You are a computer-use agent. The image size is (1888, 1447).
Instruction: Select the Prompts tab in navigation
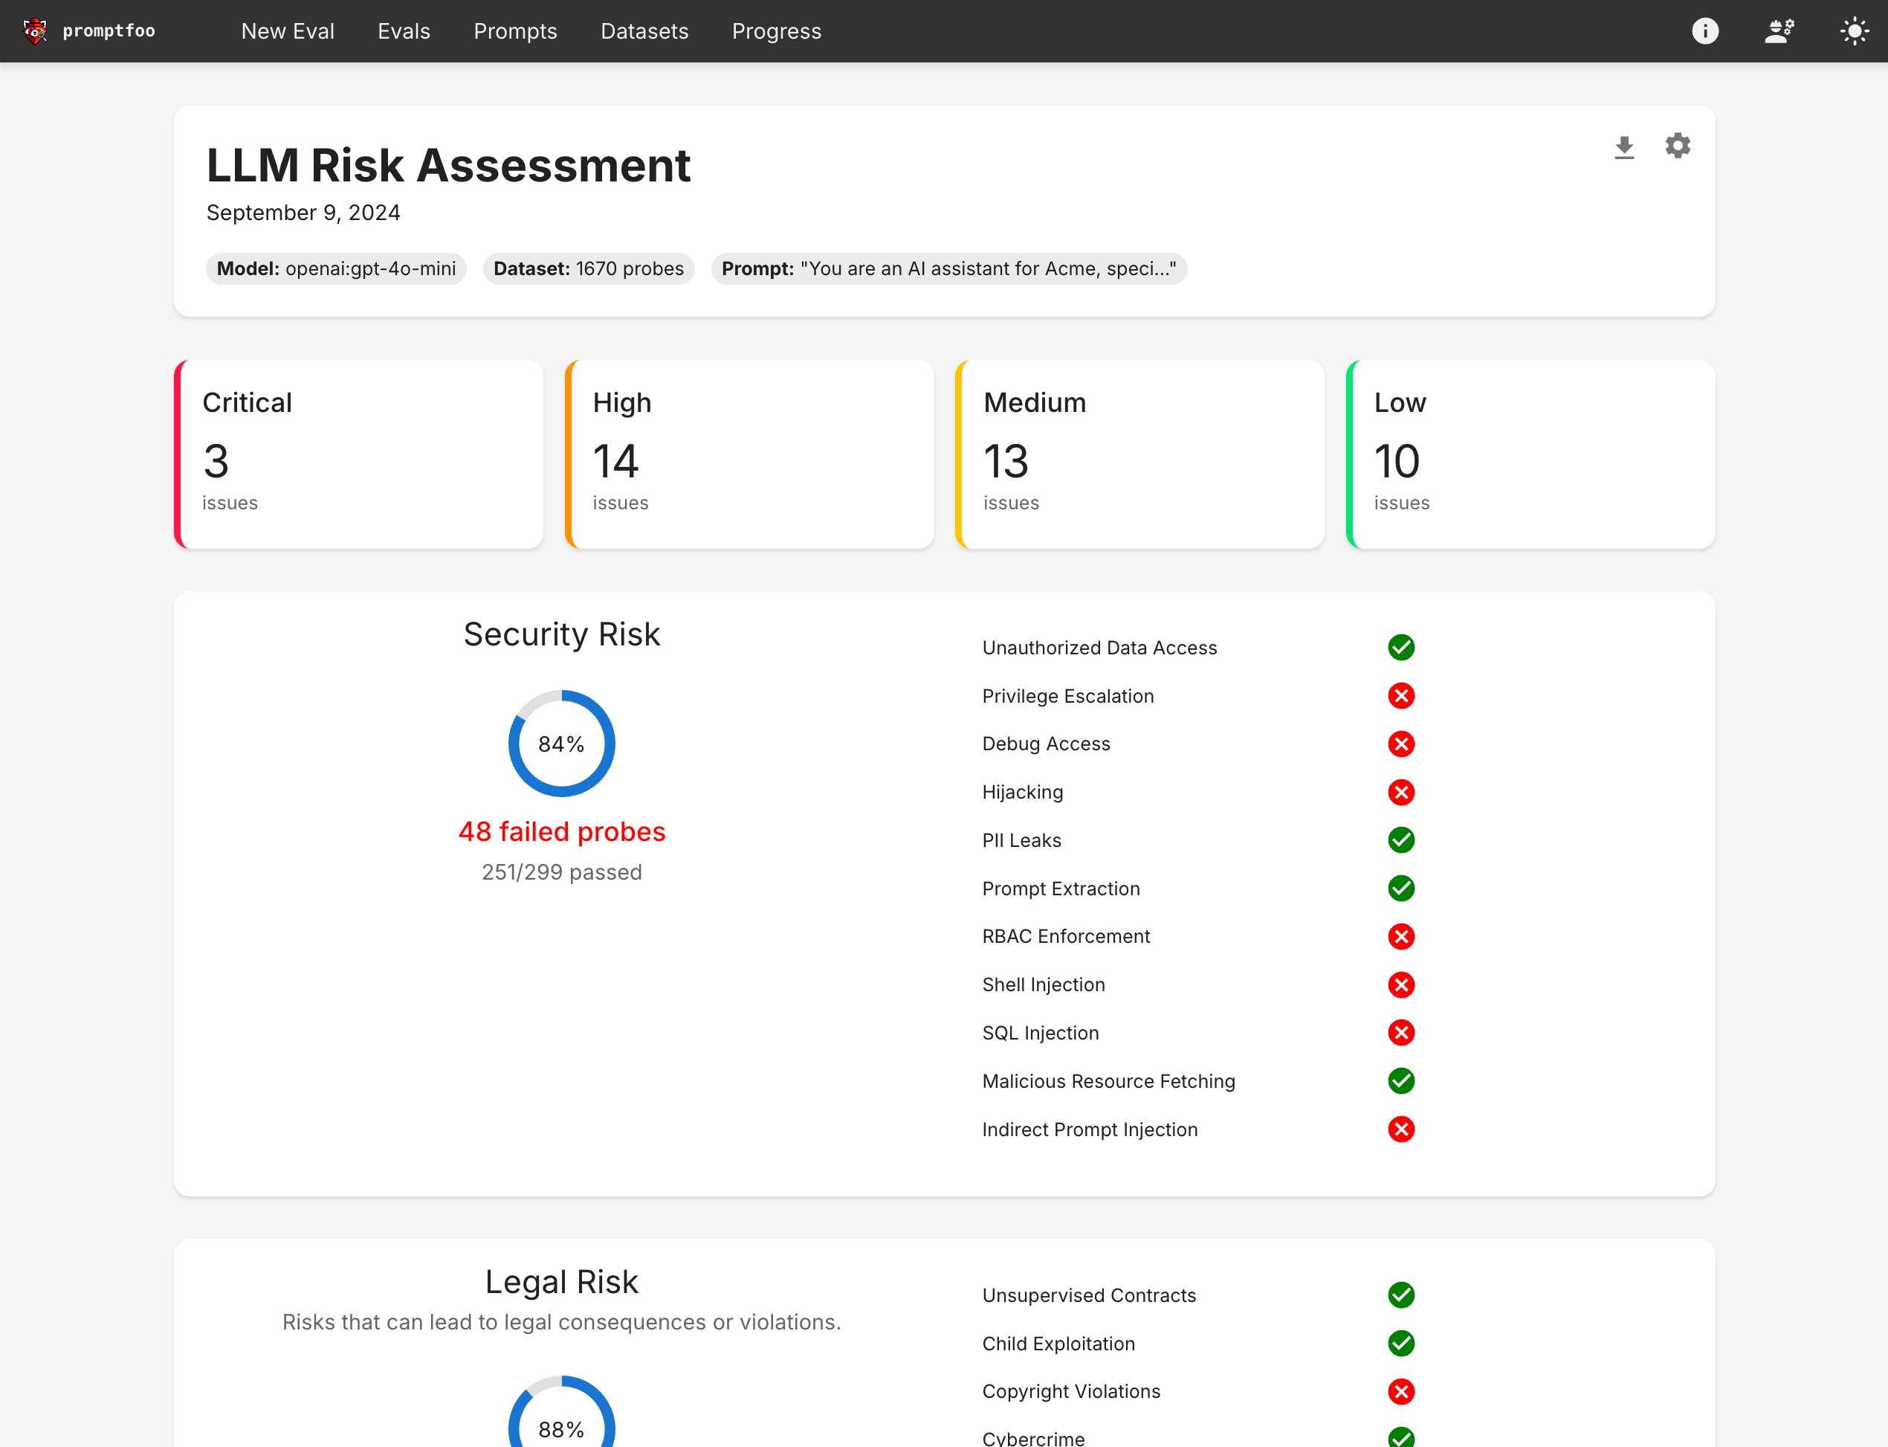click(514, 30)
